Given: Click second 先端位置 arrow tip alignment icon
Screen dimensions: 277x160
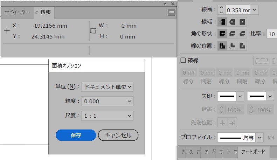Looking at the screenshot, I should pos(232,123).
